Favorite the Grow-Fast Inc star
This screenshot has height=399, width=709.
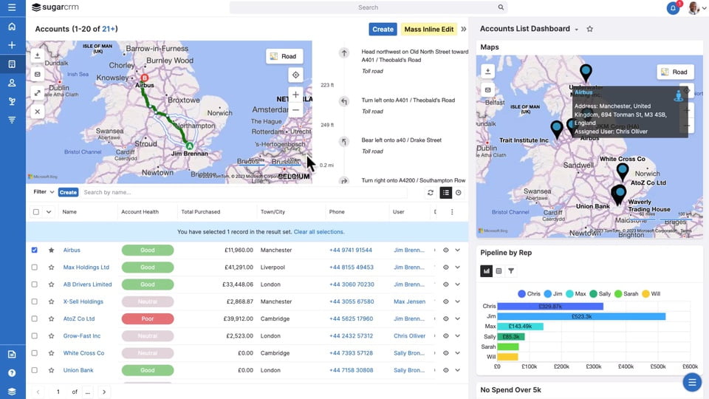pos(51,336)
